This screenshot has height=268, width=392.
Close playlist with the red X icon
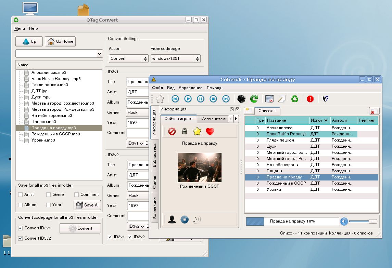[x=374, y=111]
